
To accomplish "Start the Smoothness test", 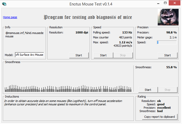I will click(148, 90).
